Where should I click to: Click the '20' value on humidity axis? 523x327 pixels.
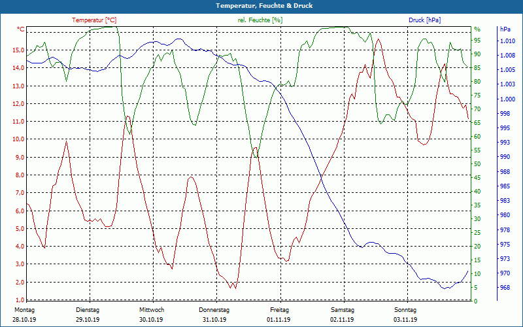click(477, 247)
